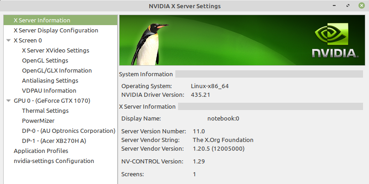
Task: Select the X Screen 0 entry
Action: point(28,40)
